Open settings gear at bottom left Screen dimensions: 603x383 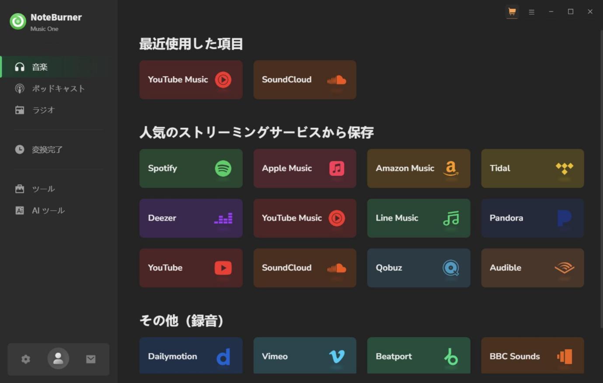(26, 359)
